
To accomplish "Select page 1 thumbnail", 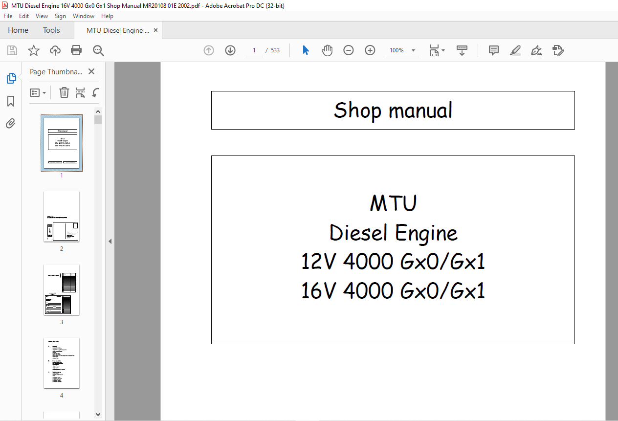I will pos(62,143).
